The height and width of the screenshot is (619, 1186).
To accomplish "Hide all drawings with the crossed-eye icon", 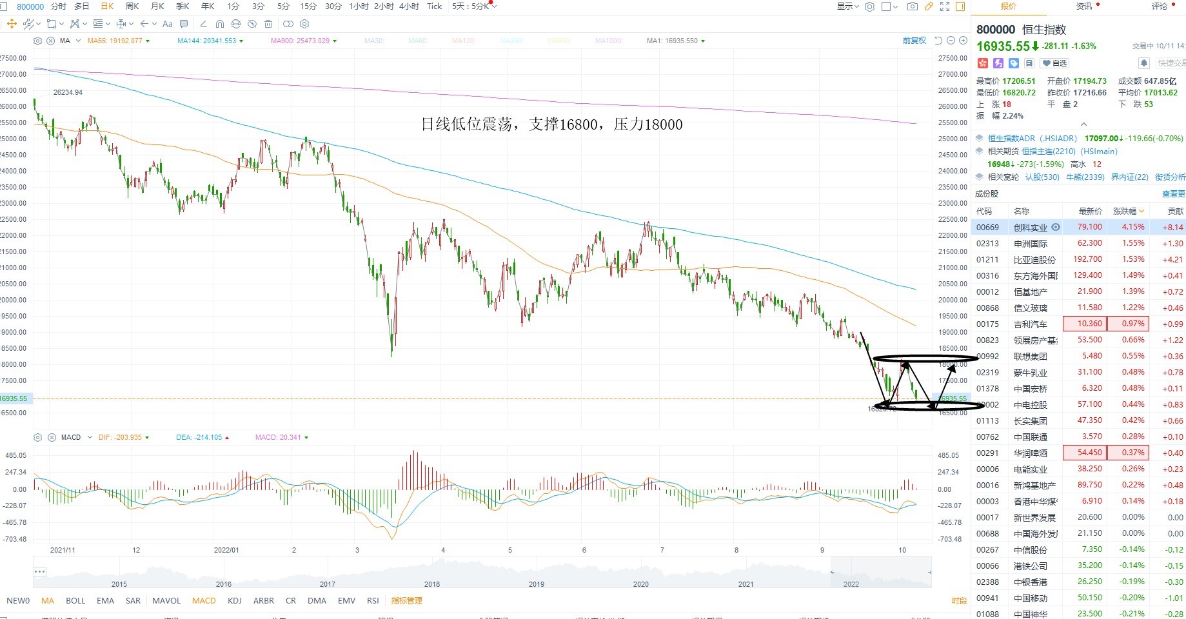I will pos(252,24).
